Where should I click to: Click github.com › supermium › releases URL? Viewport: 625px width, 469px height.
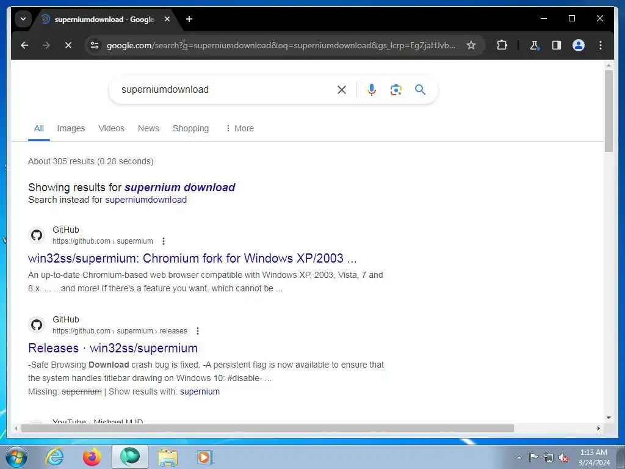pos(120,331)
